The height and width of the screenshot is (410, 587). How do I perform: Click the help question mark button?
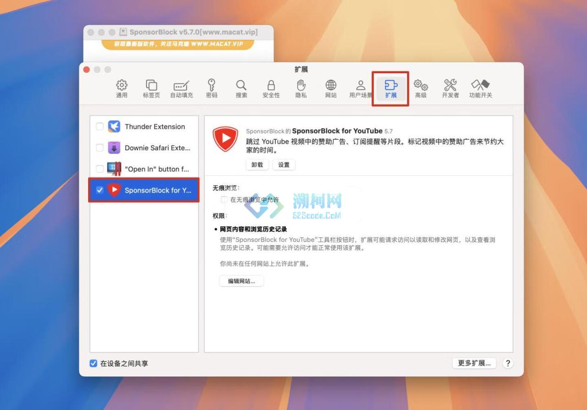point(507,363)
